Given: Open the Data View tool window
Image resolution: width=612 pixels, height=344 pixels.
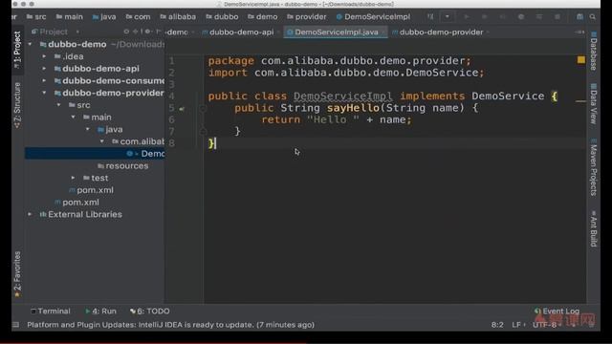Looking at the screenshot, I should 593,104.
